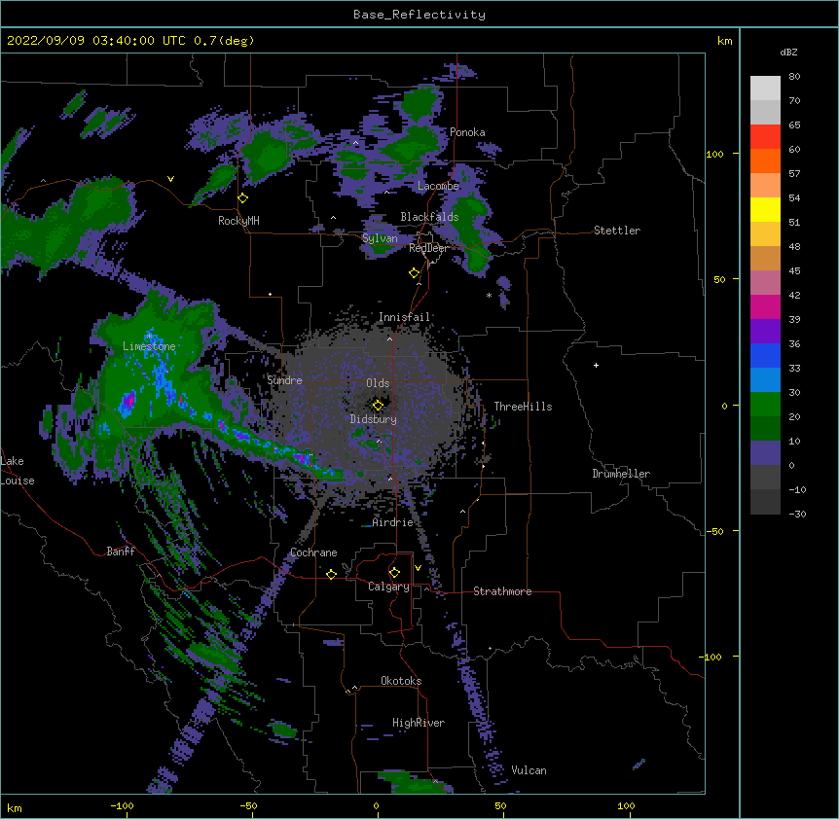The width and height of the screenshot is (839, 819).
Task: Click the Sylvan label on the map
Action: 380,238
